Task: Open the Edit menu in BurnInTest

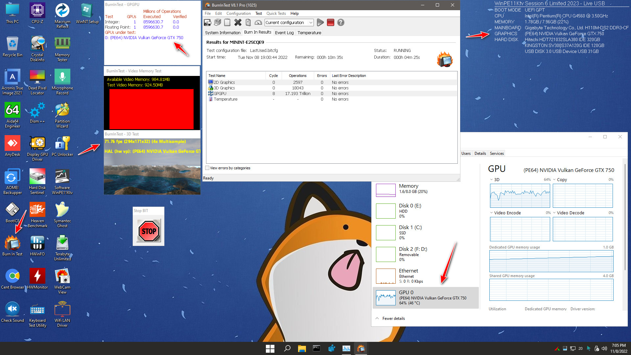Action: (x=219, y=13)
